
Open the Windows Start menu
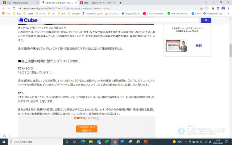(4, 142)
